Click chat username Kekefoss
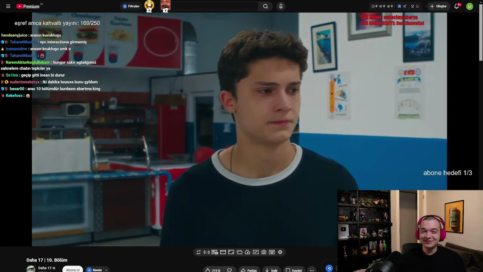 tap(14, 96)
